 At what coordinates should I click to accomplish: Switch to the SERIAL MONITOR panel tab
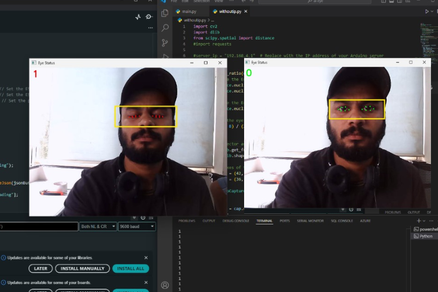tap(311, 221)
